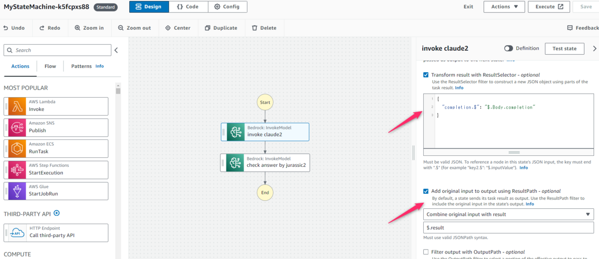
Task: Switch to Design mode
Action: coord(149,7)
